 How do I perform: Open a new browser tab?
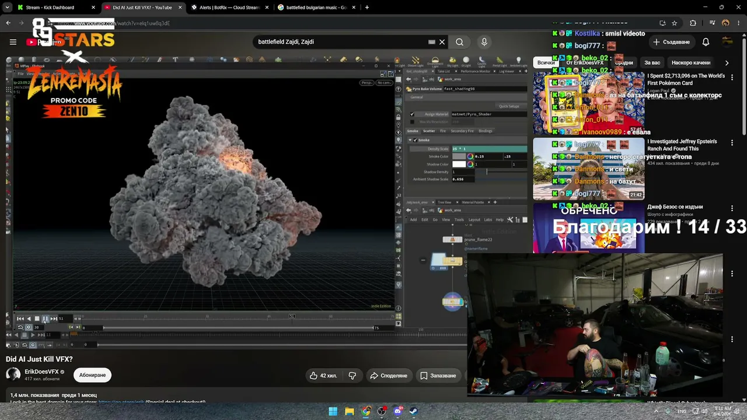367,8
